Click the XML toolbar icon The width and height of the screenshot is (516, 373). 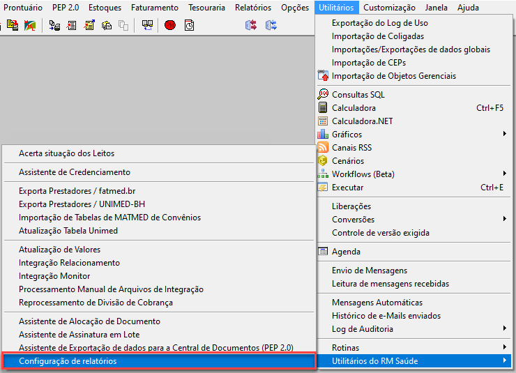tap(30, 25)
